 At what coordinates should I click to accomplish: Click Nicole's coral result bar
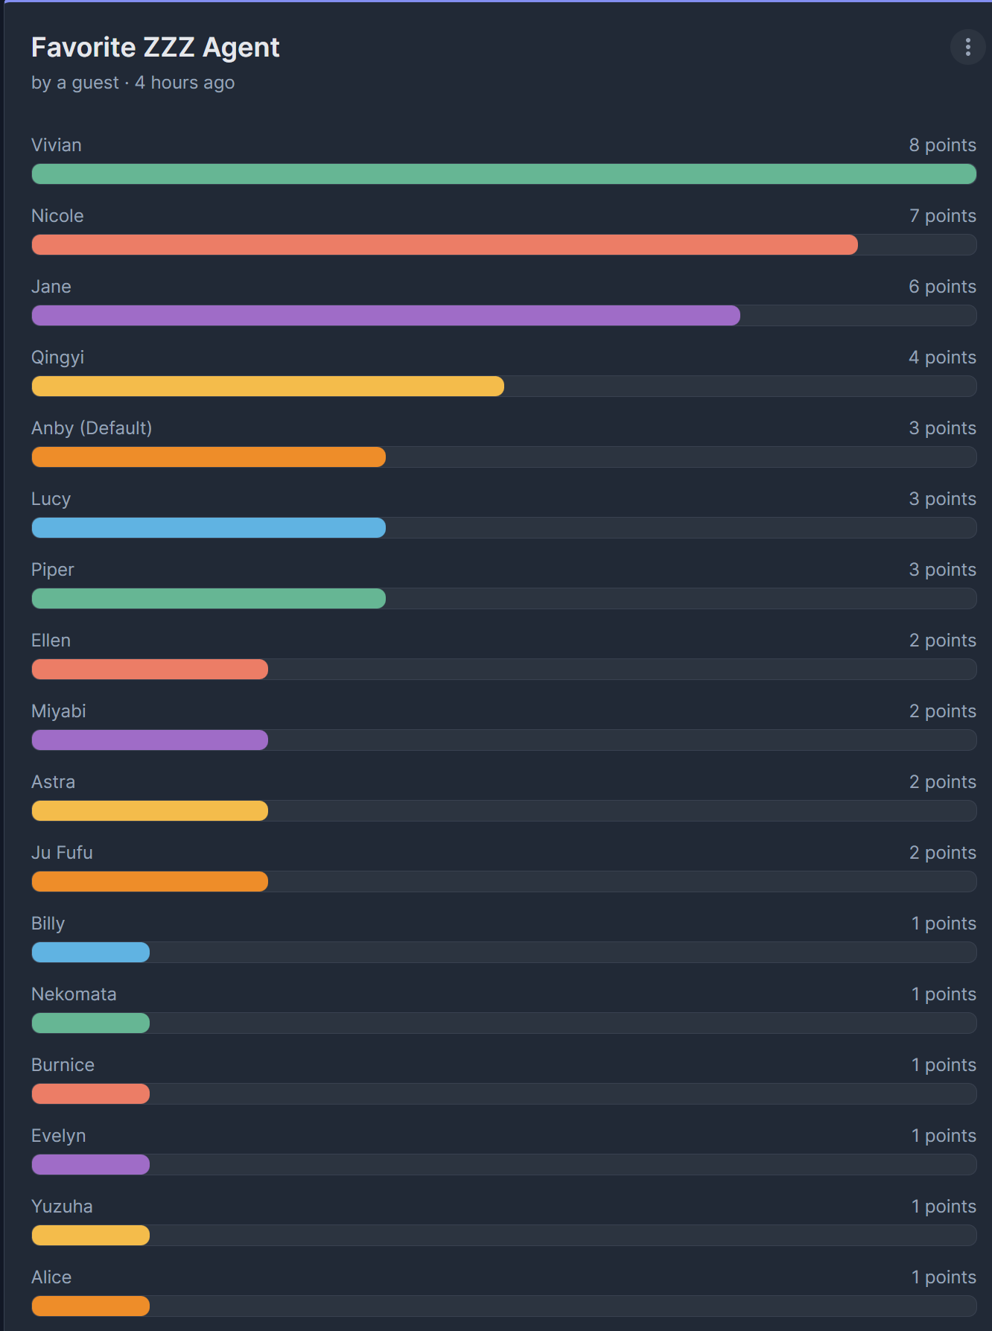tap(445, 245)
